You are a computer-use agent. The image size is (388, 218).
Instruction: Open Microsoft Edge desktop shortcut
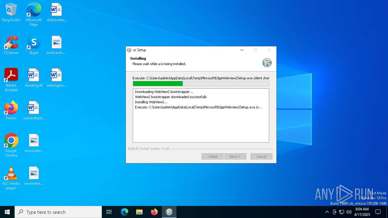coord(34,15)
